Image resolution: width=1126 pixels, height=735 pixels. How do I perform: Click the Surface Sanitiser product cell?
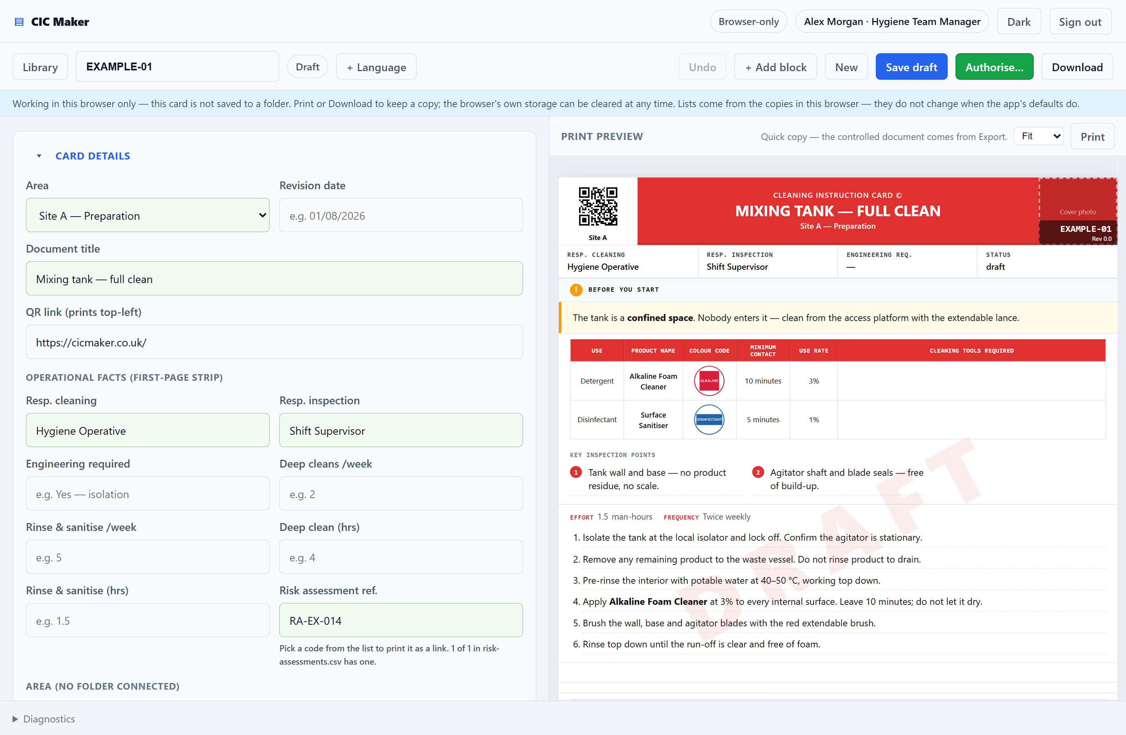[653, 420]
